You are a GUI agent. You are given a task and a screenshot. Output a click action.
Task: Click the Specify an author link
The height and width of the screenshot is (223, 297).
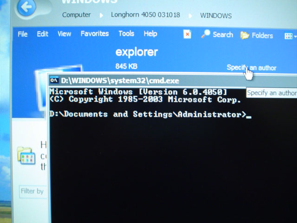tap(252, 67)
